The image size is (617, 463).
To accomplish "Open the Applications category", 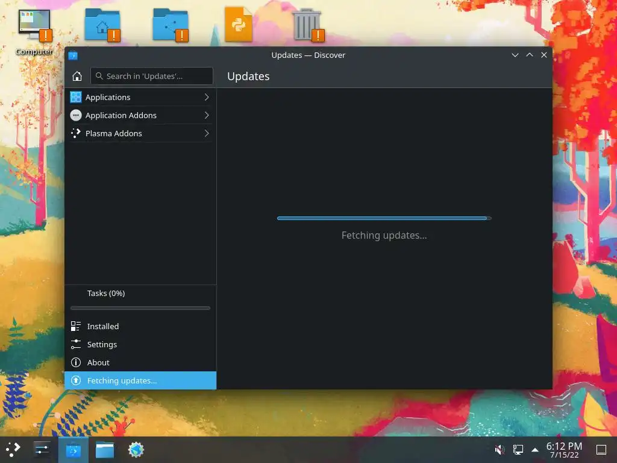I will (140, 97).
